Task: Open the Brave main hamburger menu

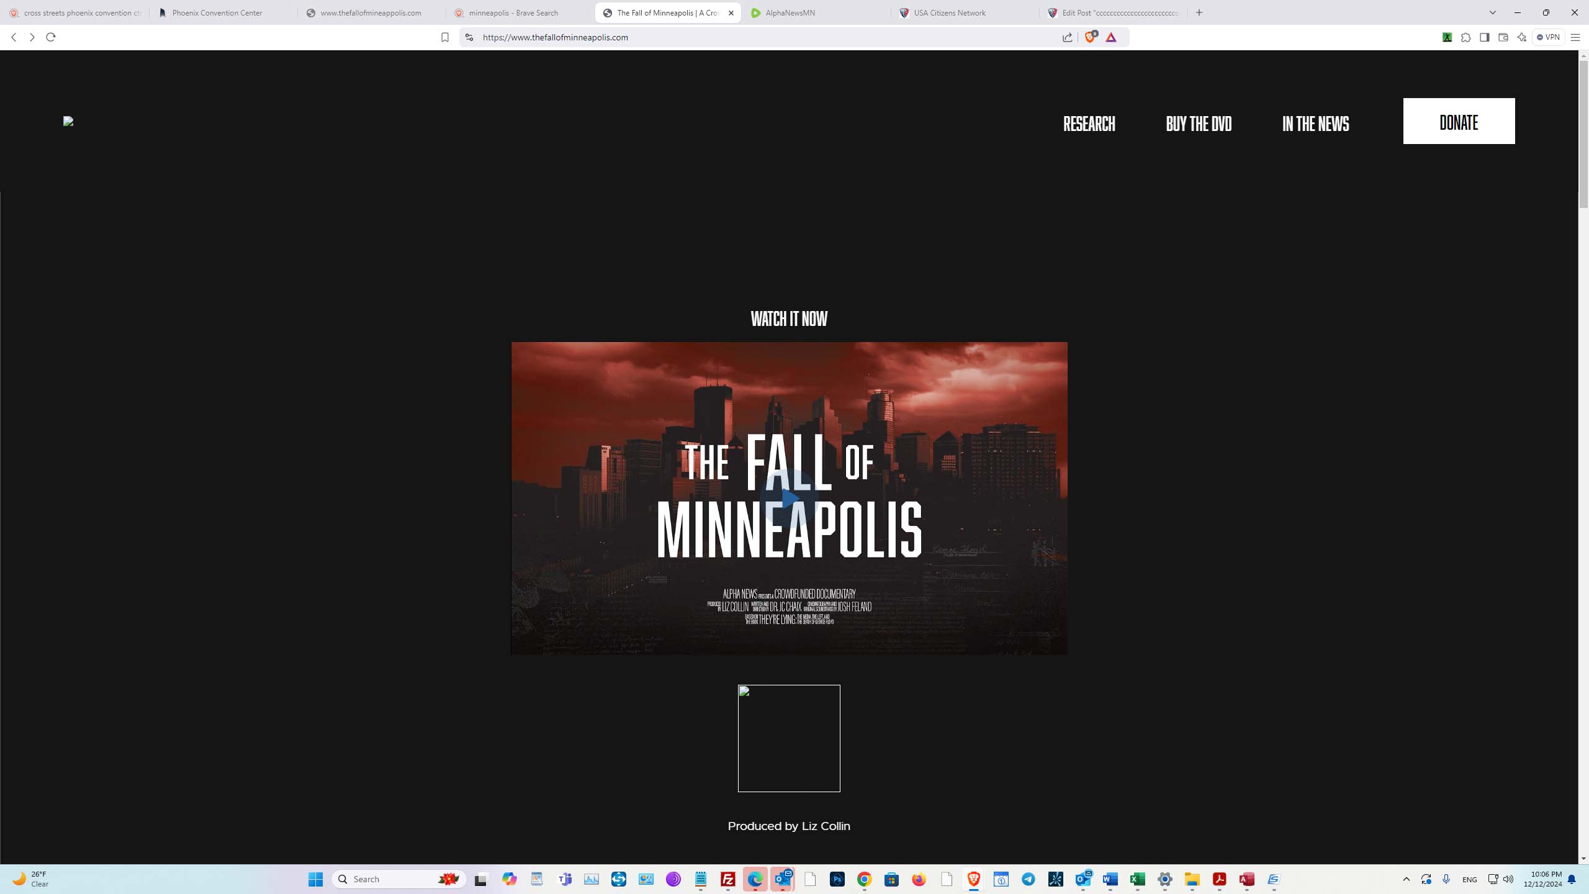Action: pyautogui.click(x=1575, y=37)
